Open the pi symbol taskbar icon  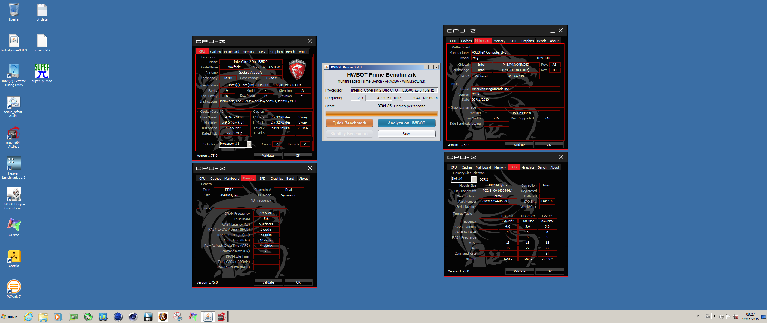[x=163, y=317]
